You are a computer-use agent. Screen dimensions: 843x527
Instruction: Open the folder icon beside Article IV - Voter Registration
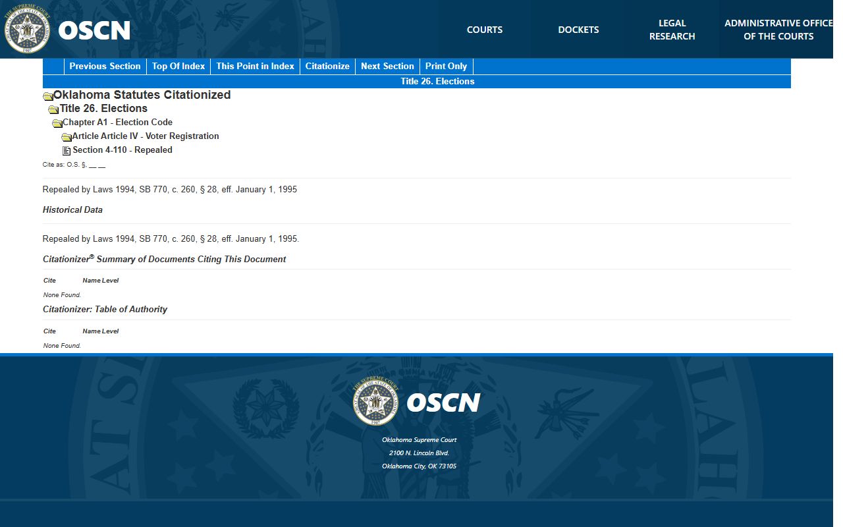click(67, 137)
